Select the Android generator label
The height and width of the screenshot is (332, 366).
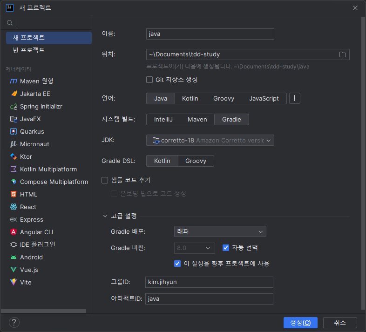point(31,257)
